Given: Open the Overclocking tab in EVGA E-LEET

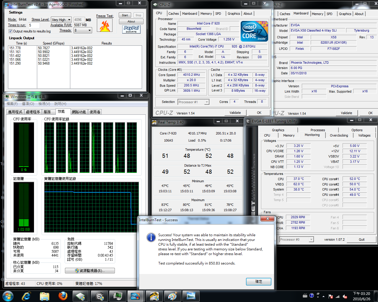Looking at the screenshot, I should pyautogui.click(x=339, y=135).
